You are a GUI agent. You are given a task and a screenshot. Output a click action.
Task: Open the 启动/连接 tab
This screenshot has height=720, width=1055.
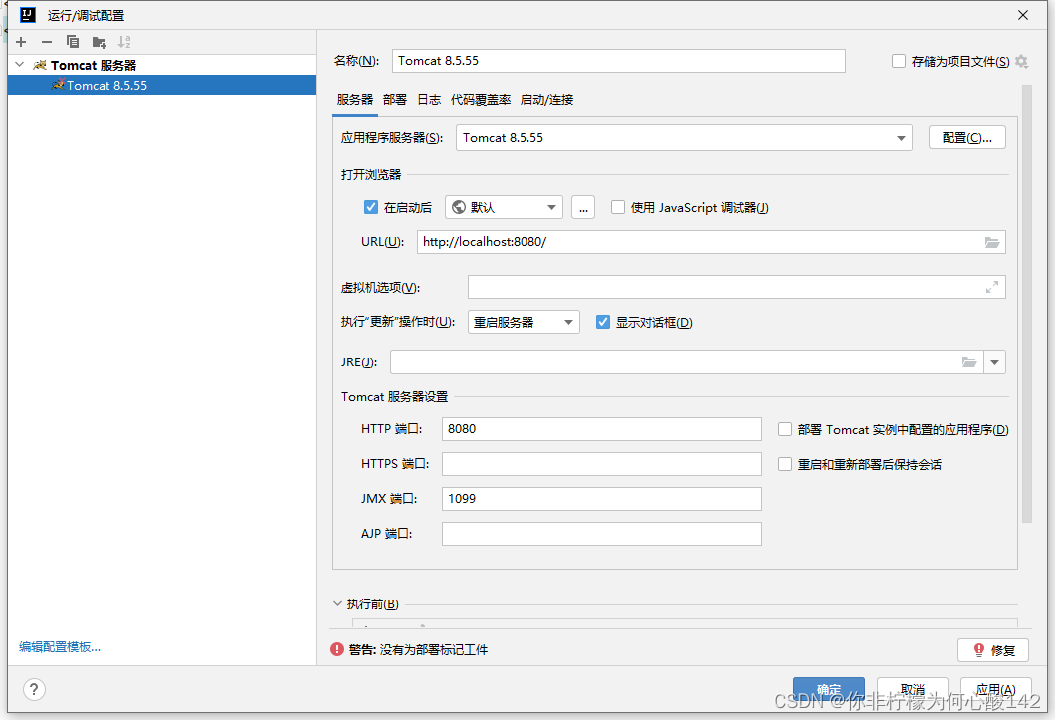click(x=547, y=100)
